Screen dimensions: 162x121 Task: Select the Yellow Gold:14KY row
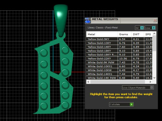pyautogui.click(x=119, y=47)
